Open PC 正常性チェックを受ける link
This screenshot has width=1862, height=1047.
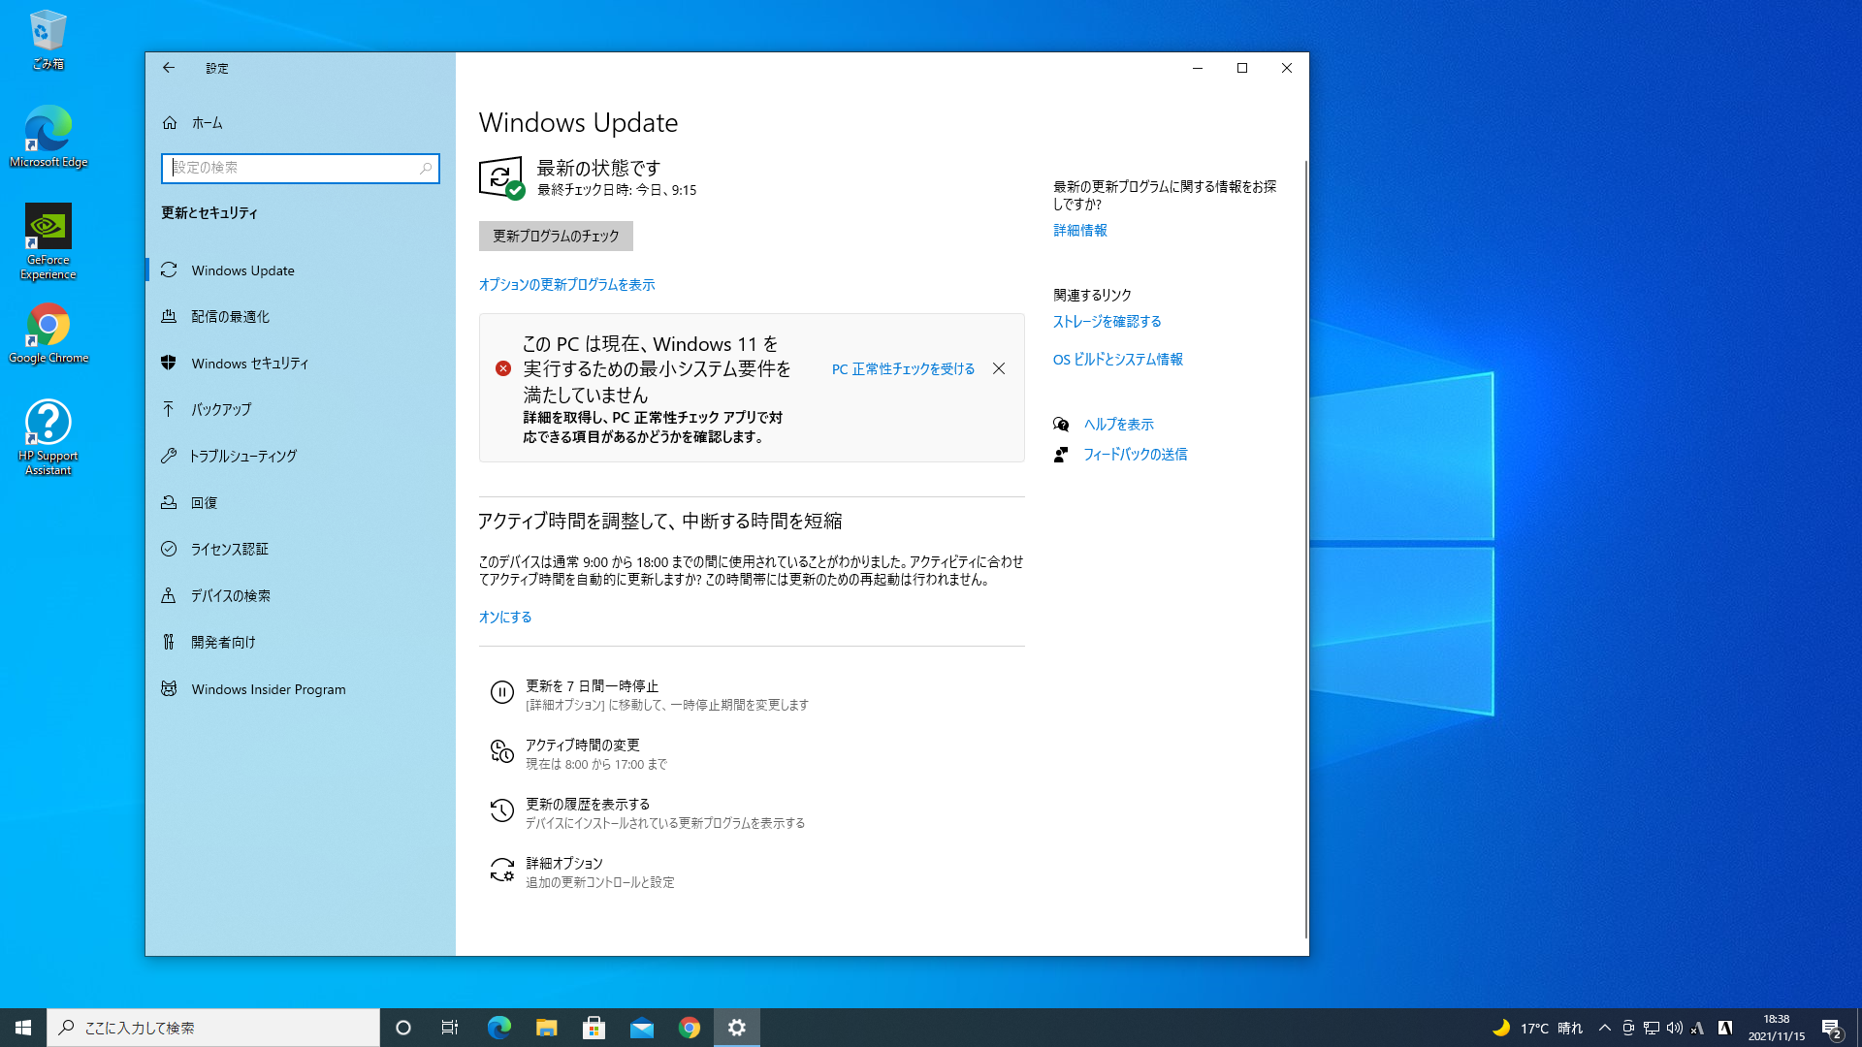(x=902, y=368)
